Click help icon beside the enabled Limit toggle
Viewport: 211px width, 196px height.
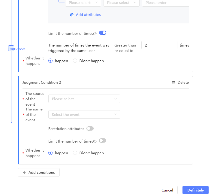(x=95, y=34)
